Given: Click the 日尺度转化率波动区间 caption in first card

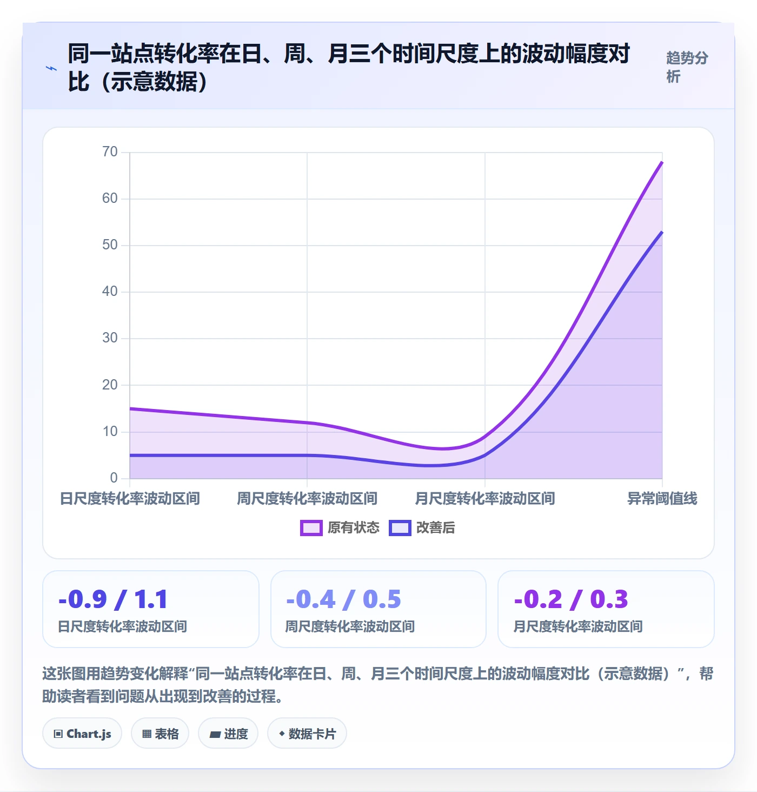Looking at the screenshot, I should [123, 626].
